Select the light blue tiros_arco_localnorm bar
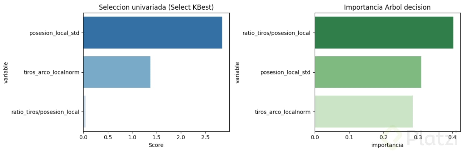Screen dimensions: 462x152 coord(117,72)
